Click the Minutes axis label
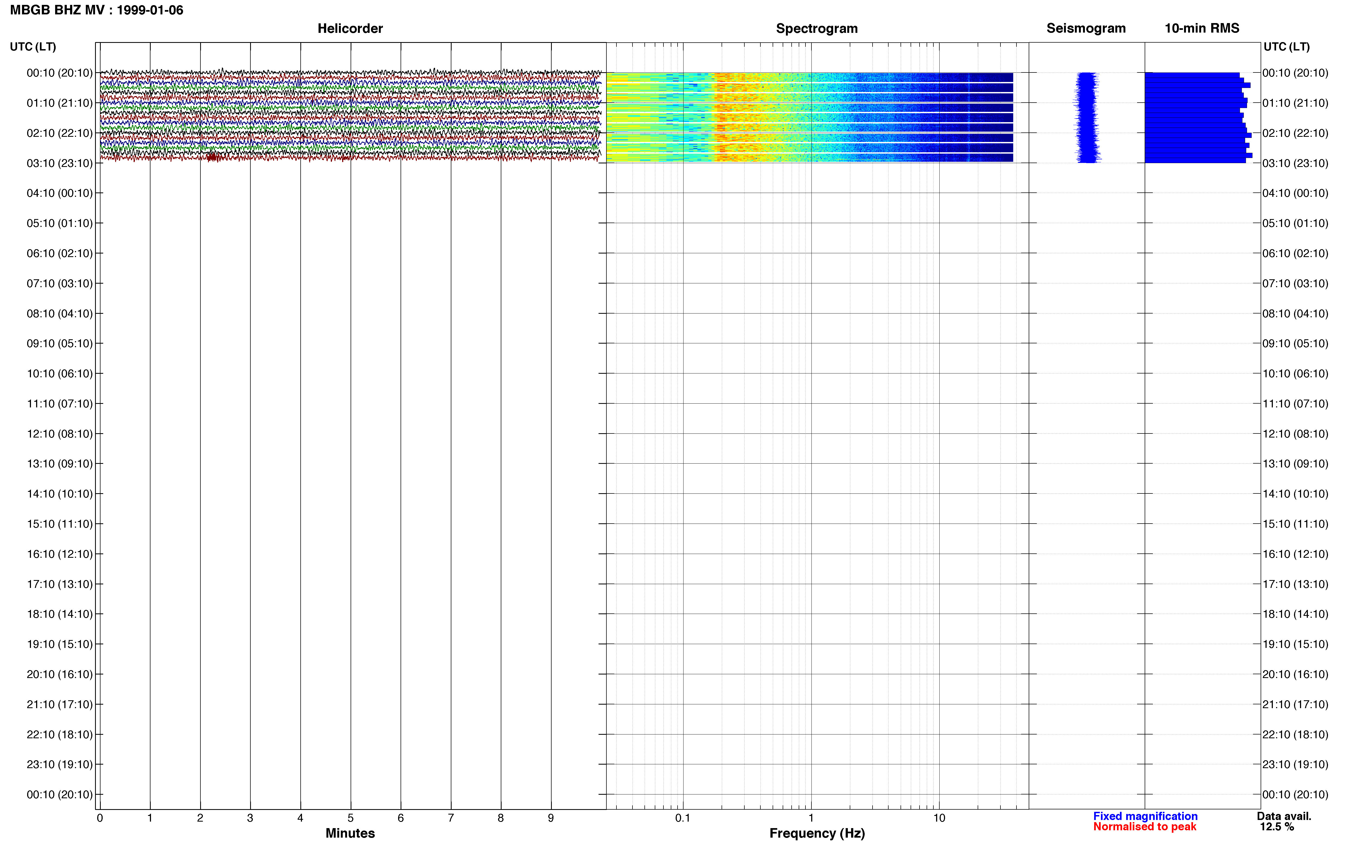Image resolution: width=1363 pixels, height=852 pixels. tap(350, 833)
